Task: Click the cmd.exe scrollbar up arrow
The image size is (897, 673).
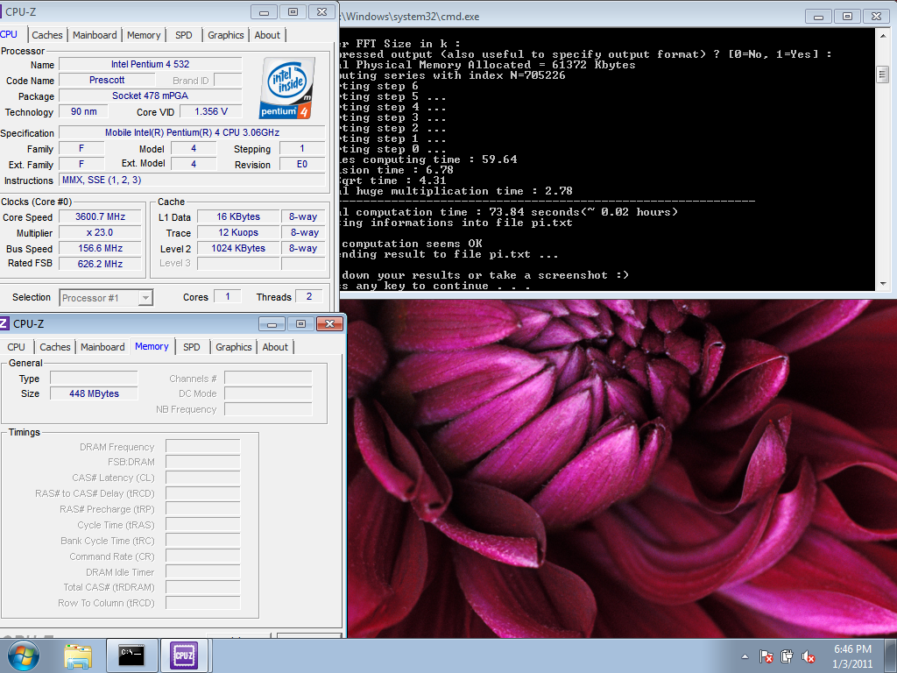Action: 883,34
